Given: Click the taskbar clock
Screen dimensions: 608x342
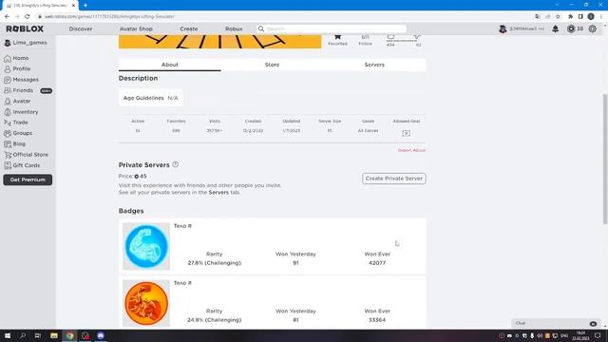Looking at the screenshot, I should coord(580,335).
